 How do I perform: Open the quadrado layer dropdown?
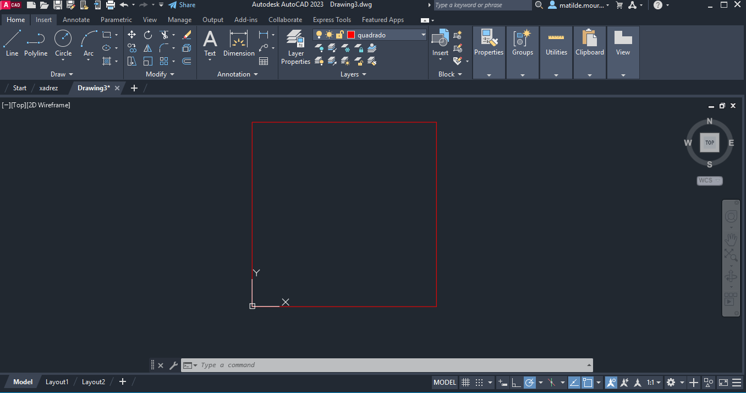pos(423,35)
